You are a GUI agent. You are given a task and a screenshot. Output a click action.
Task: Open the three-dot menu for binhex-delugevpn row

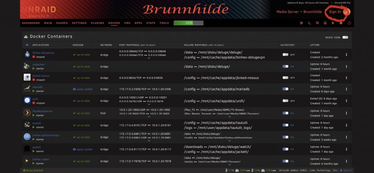(x=346, y=55)
